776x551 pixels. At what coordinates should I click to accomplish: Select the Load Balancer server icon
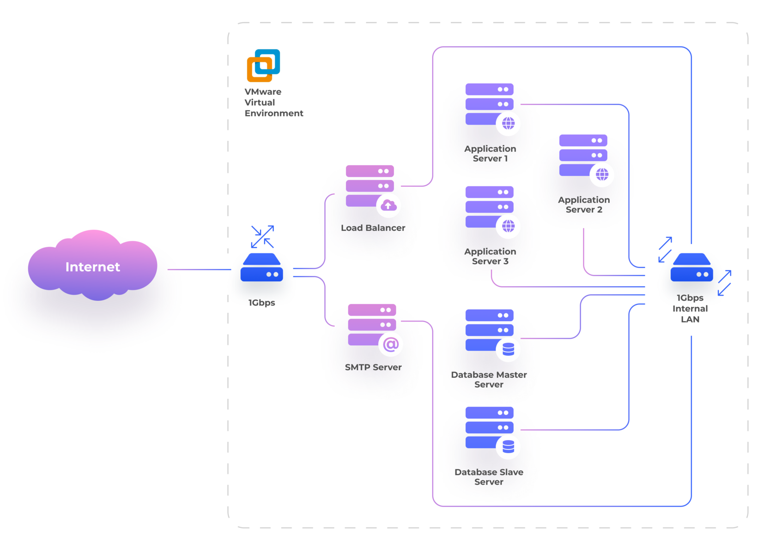[373, 191]
